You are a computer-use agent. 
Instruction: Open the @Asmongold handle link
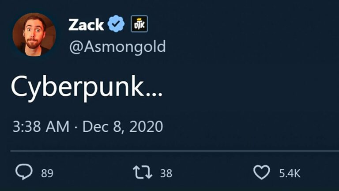[x=117, y=46]
